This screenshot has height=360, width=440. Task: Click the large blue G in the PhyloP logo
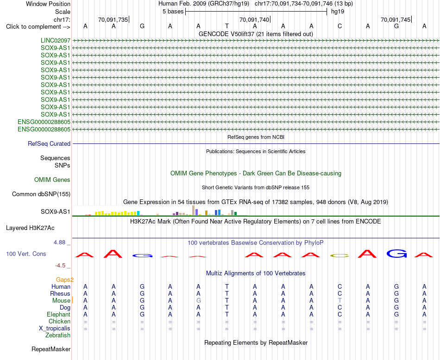(x=396, y=254)
